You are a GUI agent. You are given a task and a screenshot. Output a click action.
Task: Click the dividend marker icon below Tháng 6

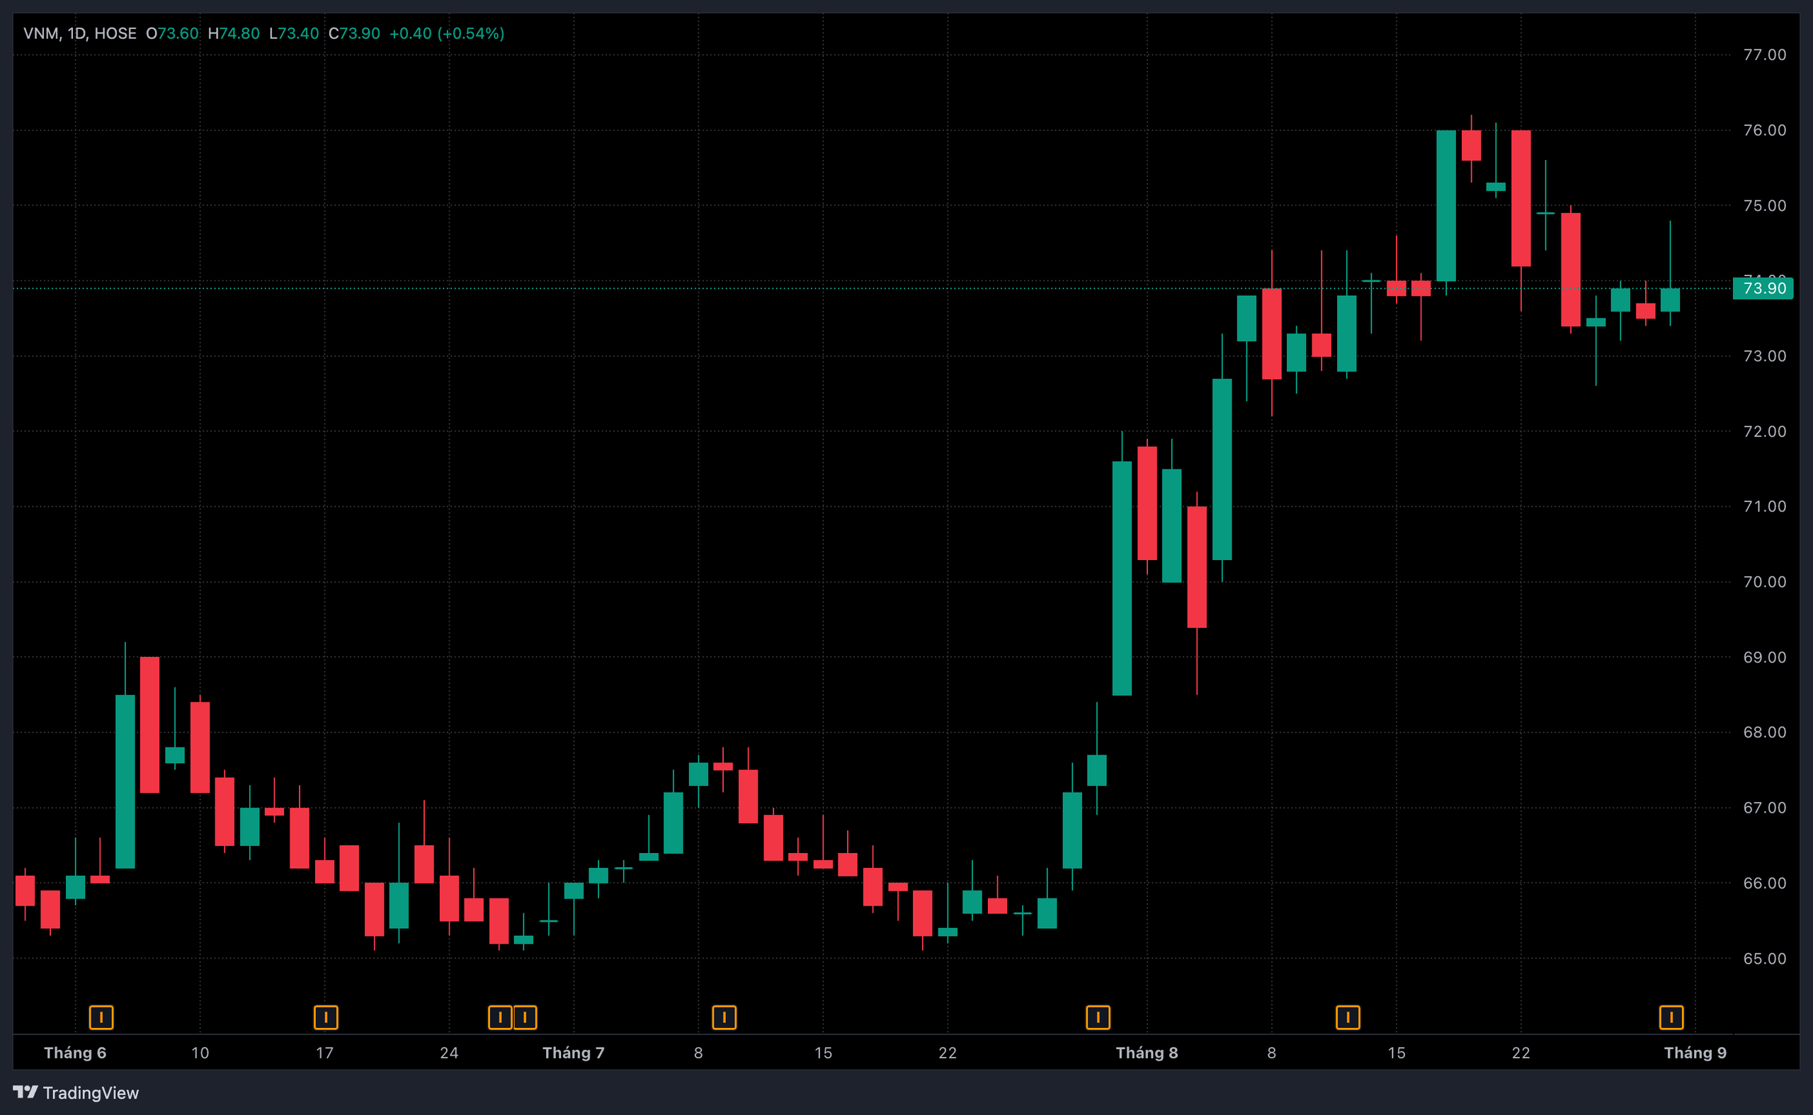coord(101,1018)
